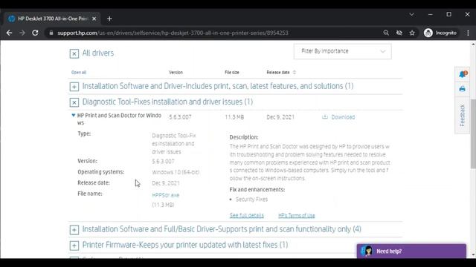Image resolution: width=476 pixels, height=267 pixels.
Task: Reload the HP support page
Action: [35, 33]
